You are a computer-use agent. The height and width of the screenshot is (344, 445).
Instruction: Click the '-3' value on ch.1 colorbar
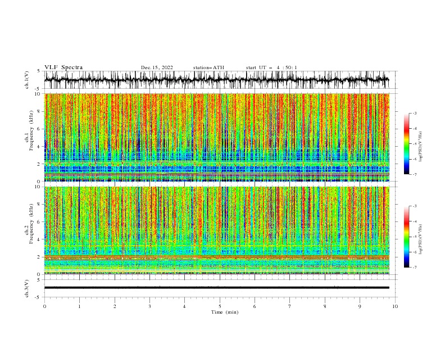[414, 113]
